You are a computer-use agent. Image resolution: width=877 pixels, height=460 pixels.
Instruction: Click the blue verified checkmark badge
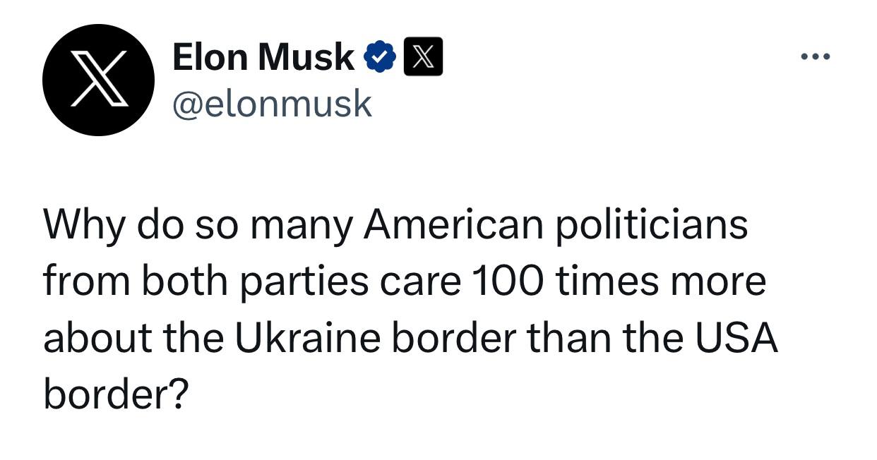[x=379, y=57]
